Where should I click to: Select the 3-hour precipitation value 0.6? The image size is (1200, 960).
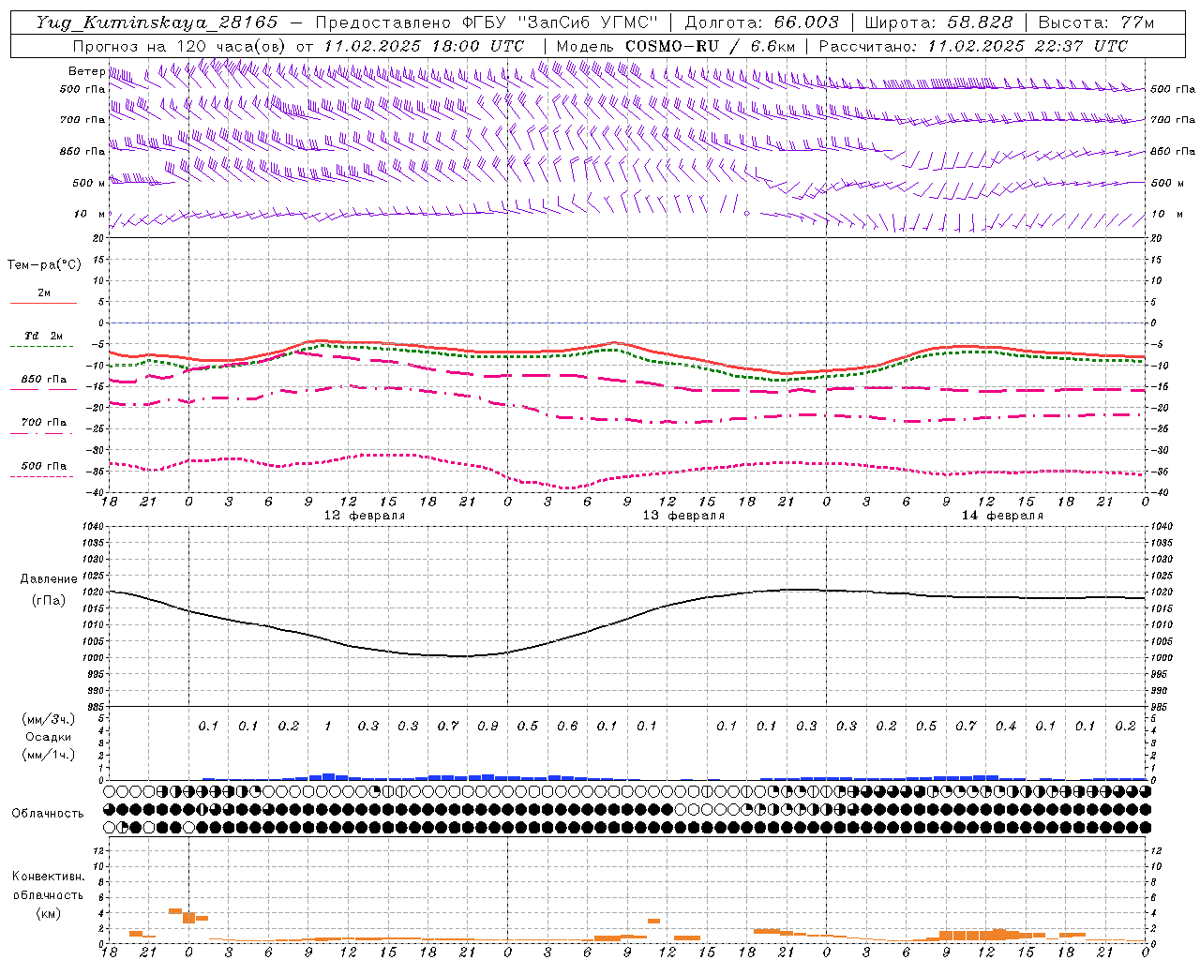[x=567, y=727]
